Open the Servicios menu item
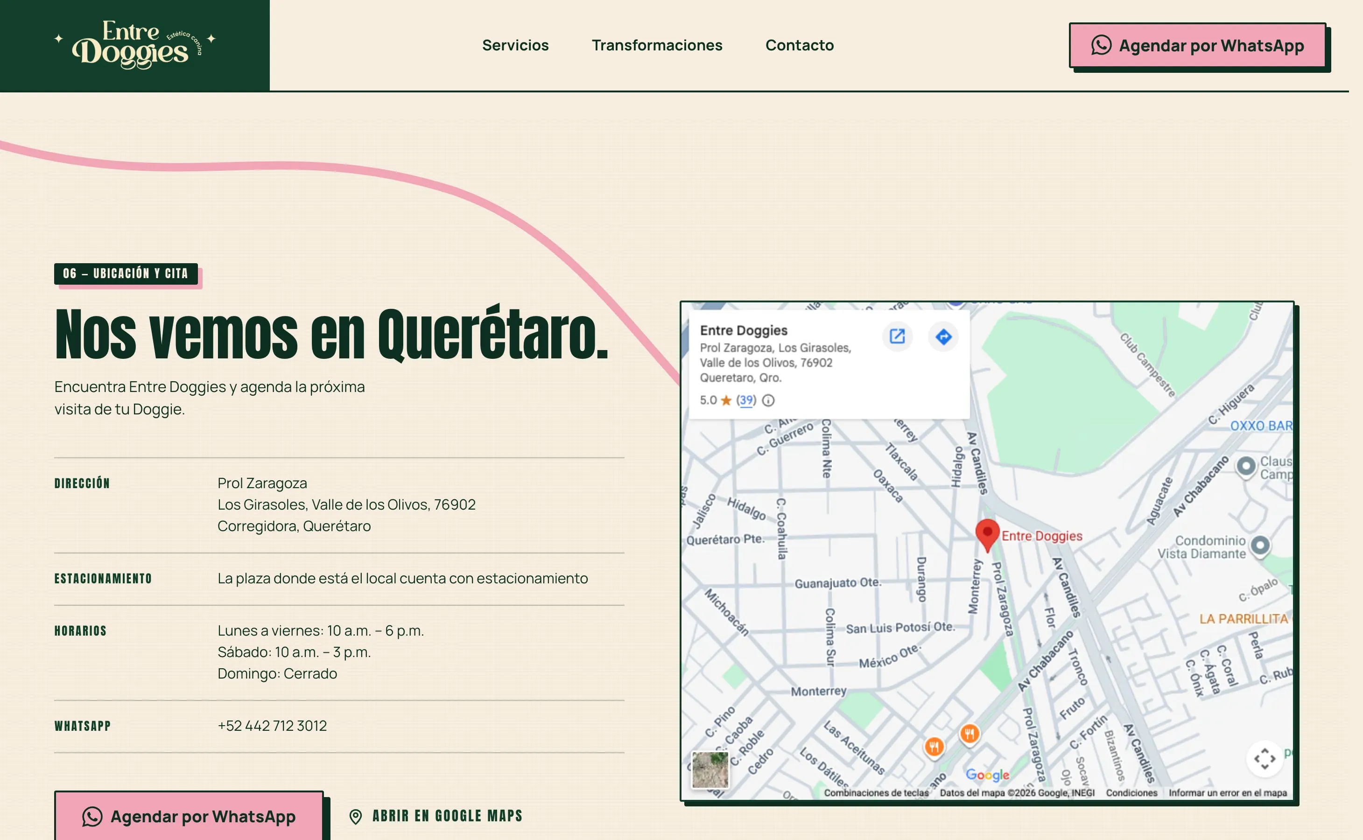The width and height of the screenshot is (1363, 840). point(515,45)
